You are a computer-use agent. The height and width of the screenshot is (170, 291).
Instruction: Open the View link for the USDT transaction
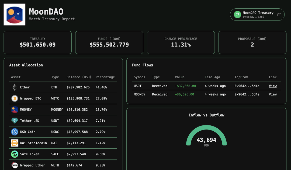273,86
